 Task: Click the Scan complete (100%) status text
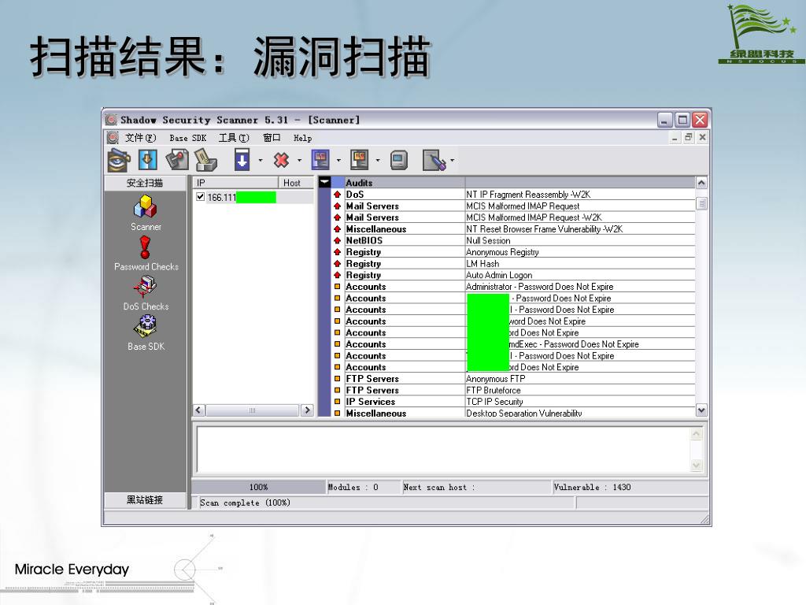click(246, 503)
